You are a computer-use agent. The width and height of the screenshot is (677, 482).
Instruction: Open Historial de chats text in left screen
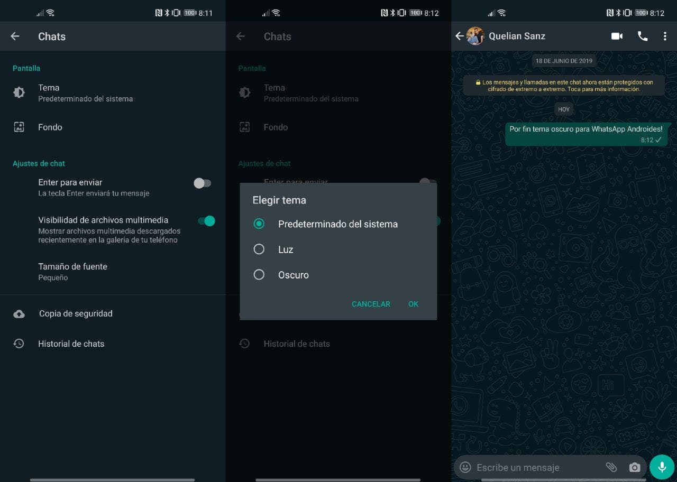[71, 344]
